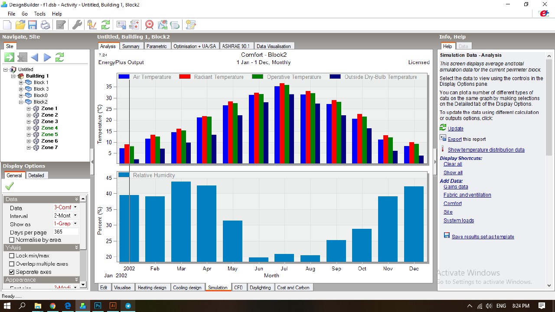Uncheck the Separate axes checkbox

click(12, 272)
